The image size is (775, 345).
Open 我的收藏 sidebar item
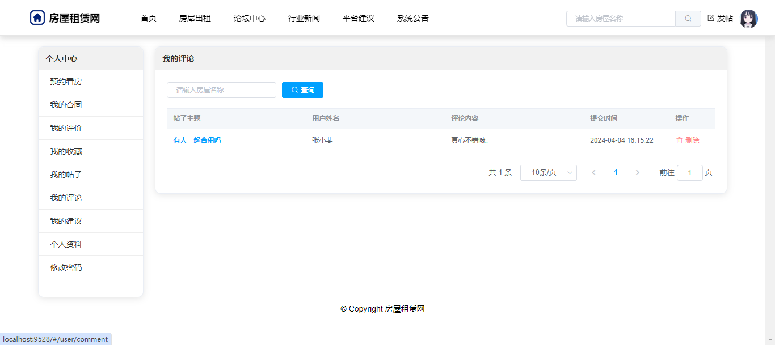pos(66,151)
